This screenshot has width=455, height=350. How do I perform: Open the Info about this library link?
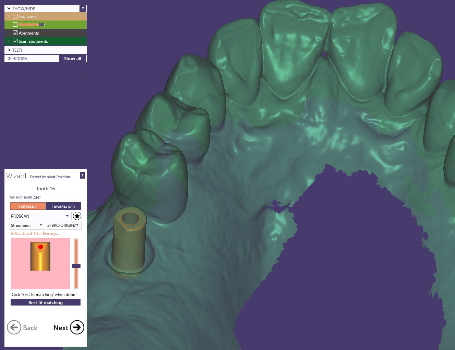pos(35,233)
